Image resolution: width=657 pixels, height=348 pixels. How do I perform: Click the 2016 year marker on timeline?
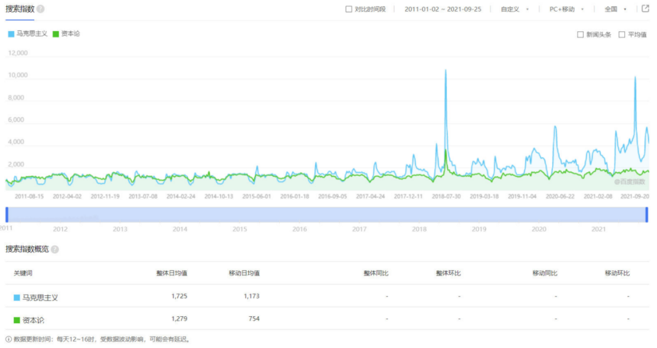(x=299, y=229)
